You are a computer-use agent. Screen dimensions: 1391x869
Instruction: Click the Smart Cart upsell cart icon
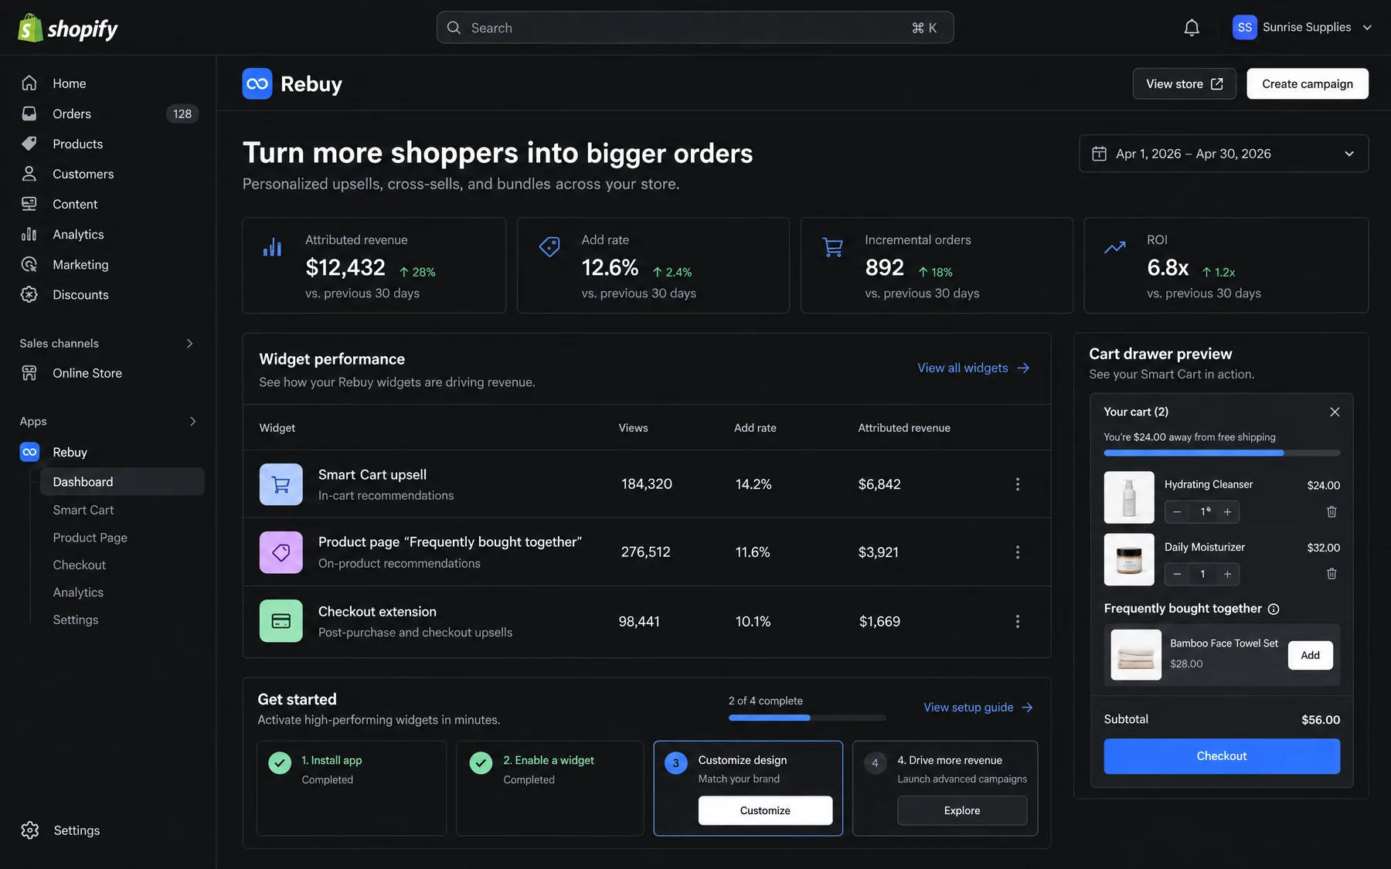click(x=281, y=484)
